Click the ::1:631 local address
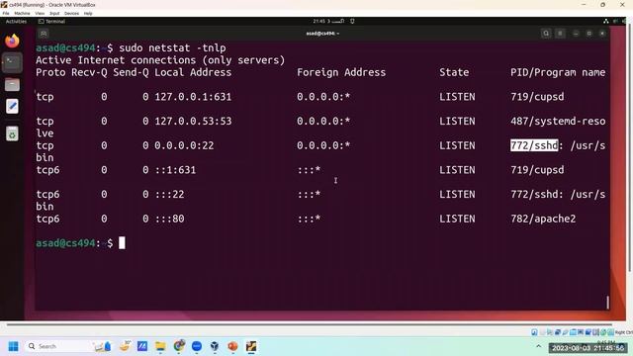The image size is (633, 356). tap(175, 170)
